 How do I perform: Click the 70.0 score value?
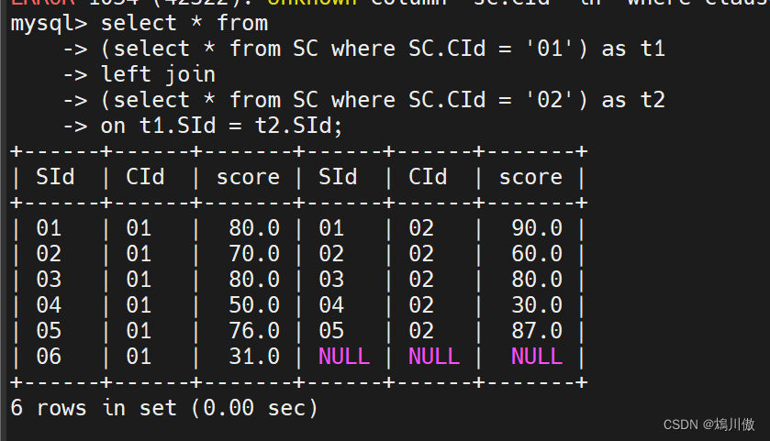pyautogui.click(x=254, y=254)
